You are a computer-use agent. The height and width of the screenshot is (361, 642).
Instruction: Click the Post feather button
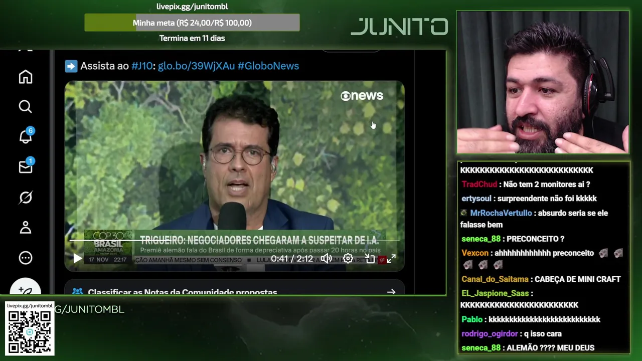(26, 289)
